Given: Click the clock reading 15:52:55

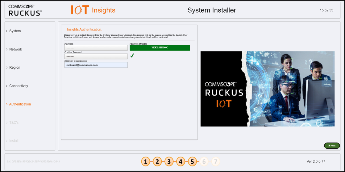Looking at the screenshot, I should click(x=326, y=10).
